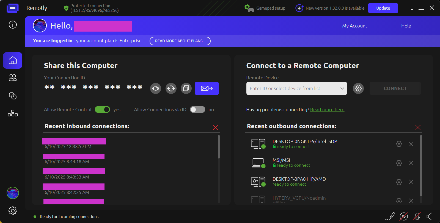Image resolution: width=440 pixels, height=223 pixels.
Task: Open the Help link
Action: 406,26
